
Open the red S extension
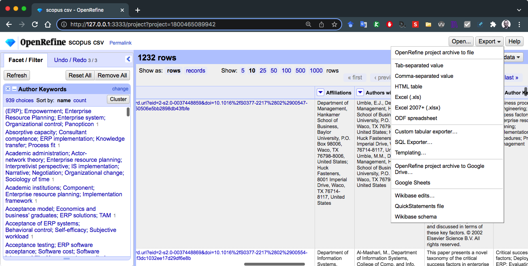pyautogui.click(x=415, y=24)
